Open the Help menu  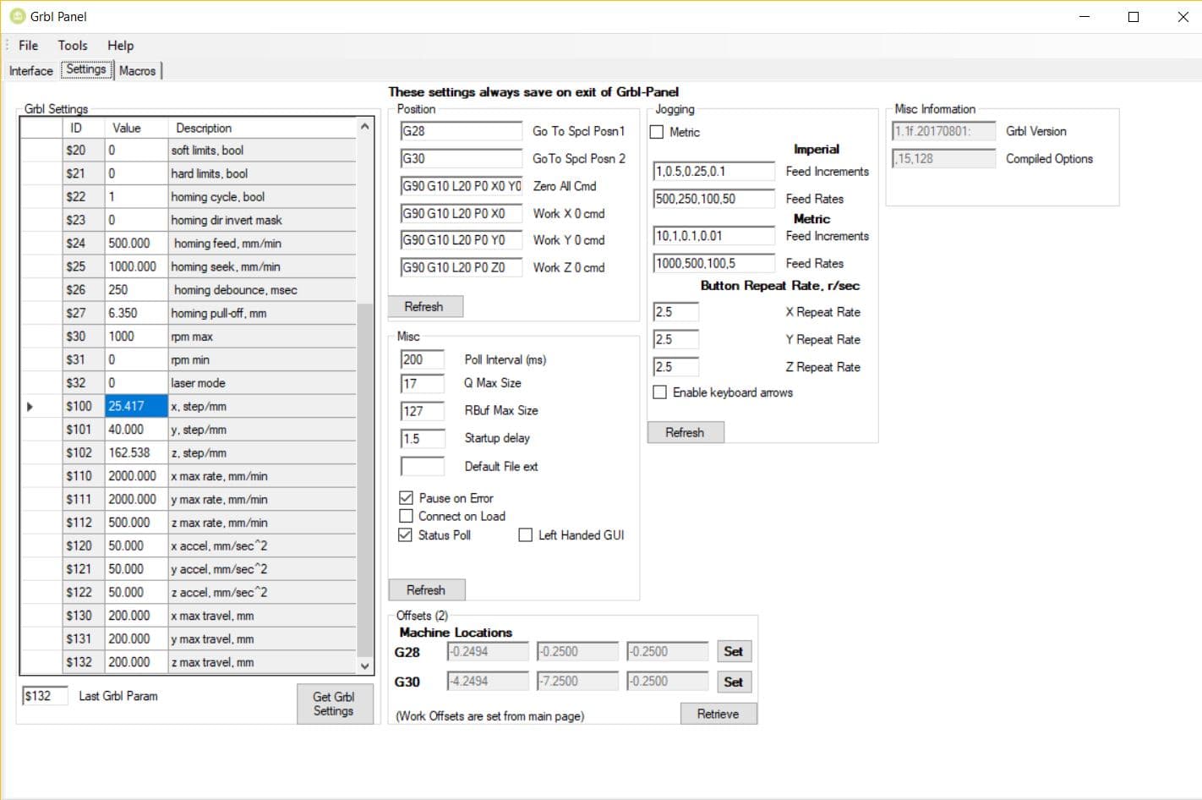coord(120,45)
